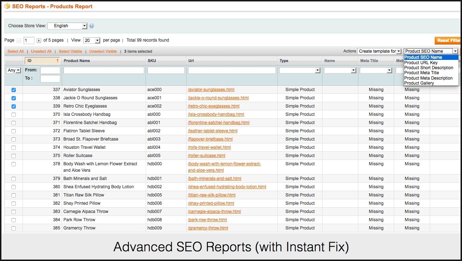This screenshot has width=462, height=261.
Task: Open the per page view dropdown
Action: pyautogui.click(x=91, y=41)
